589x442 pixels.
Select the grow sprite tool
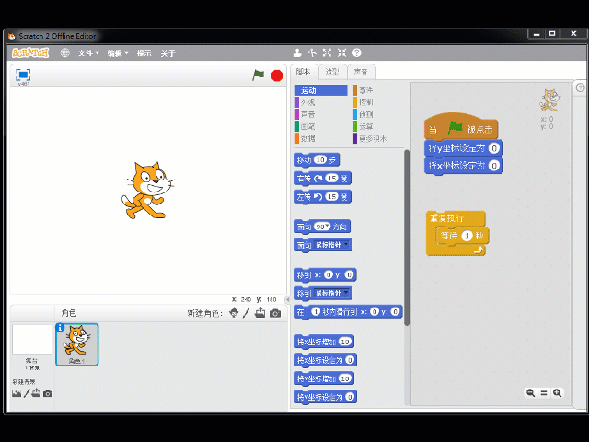coord(327,53)
